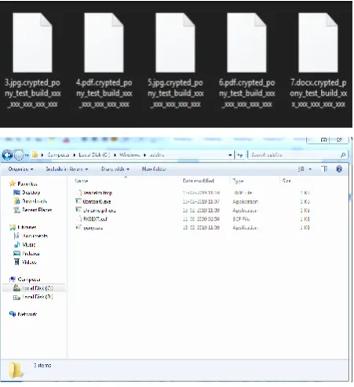Open the 7.docx.crypted_pony_test_build file icon

tap(318, 42)
